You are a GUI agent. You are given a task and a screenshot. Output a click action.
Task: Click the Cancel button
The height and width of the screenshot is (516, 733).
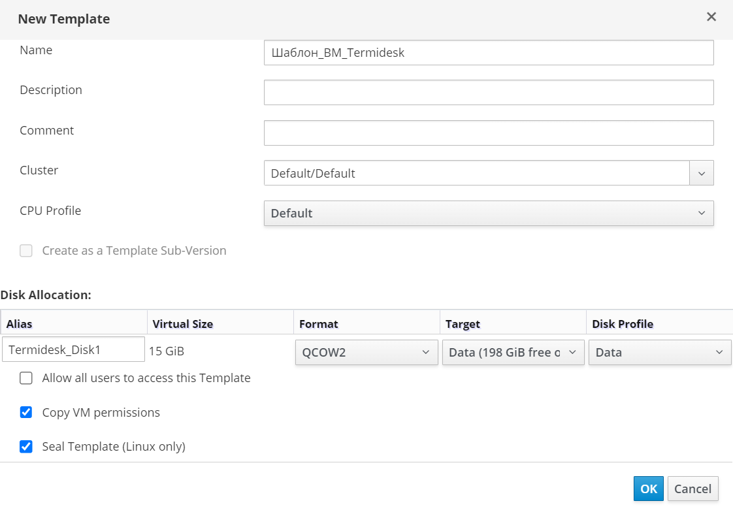click(x=692, y=489)
